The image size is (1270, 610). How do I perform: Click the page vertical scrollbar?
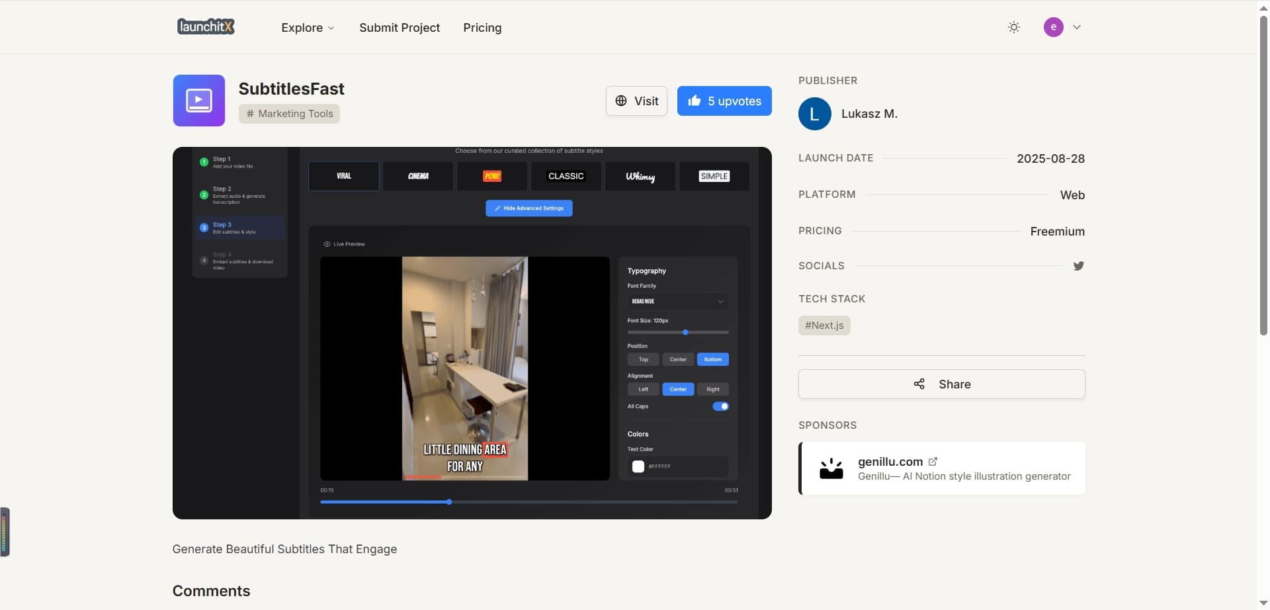coord(1263,175)
